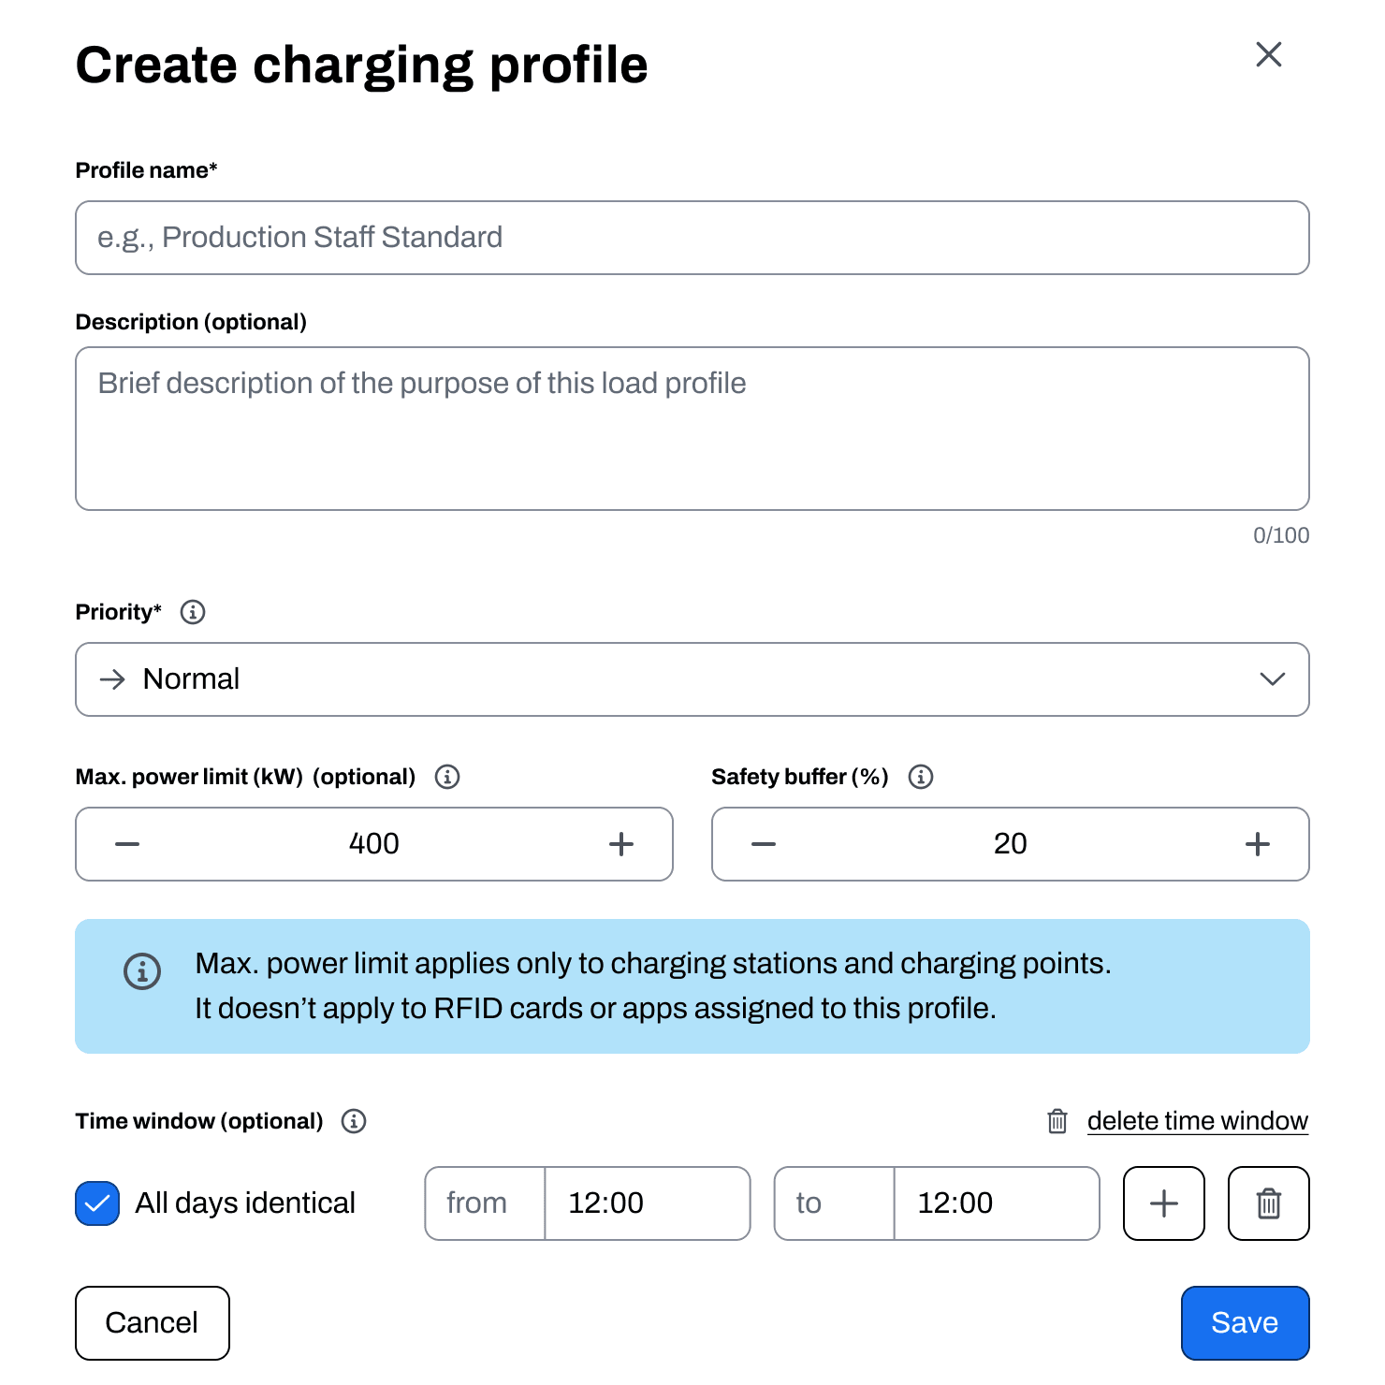Remove the time range using trash button
Viewport: 1385px width, 1385px height.
click(1268, 1203)
